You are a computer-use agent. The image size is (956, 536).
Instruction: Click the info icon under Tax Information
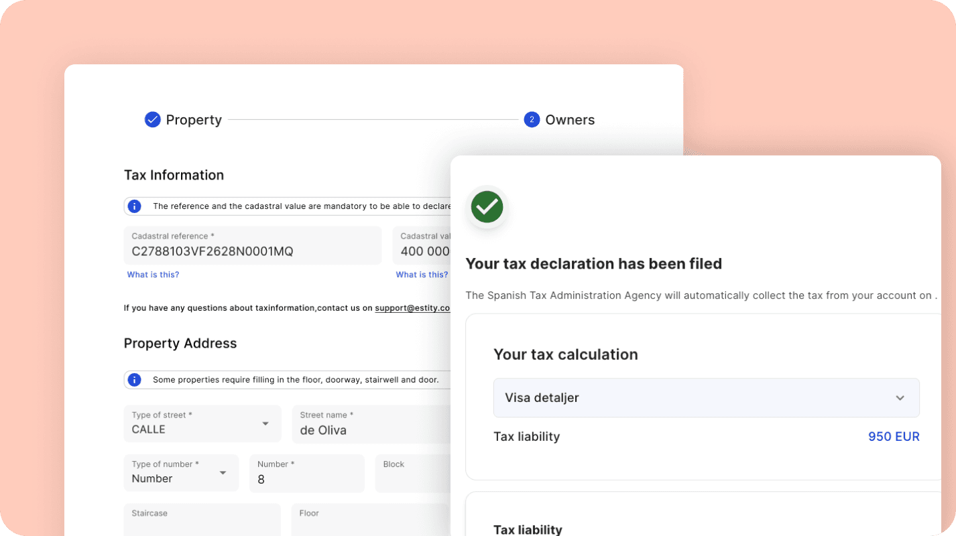[135, 206]
